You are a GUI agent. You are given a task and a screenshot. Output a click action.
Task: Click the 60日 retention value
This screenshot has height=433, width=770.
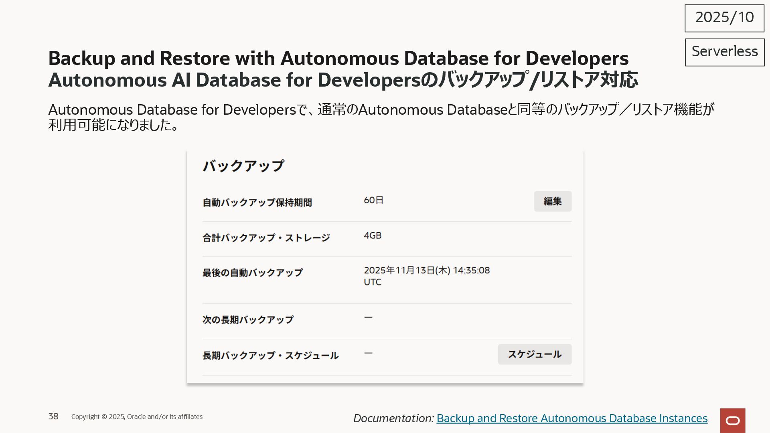click(x=373, y=200)
